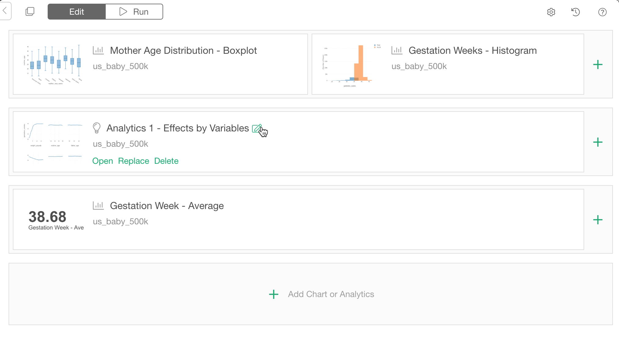
Task: Click plus icon in the Analytics 1 row
Action: (598, 142)
